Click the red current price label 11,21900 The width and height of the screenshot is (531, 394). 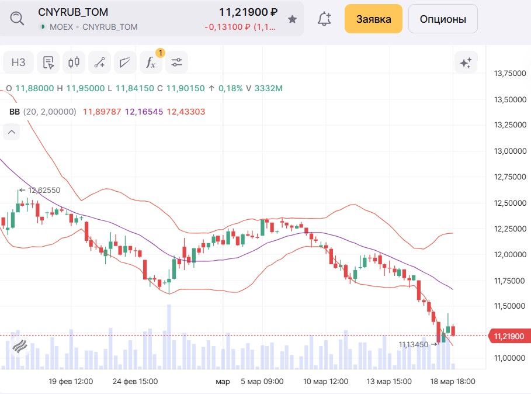[x=508, y=336]
